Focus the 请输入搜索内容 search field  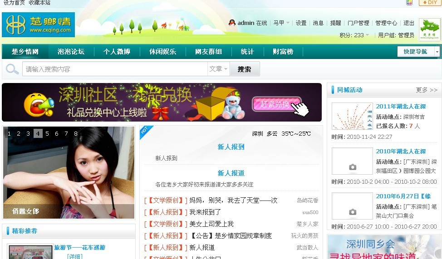[x=115, y=69]
